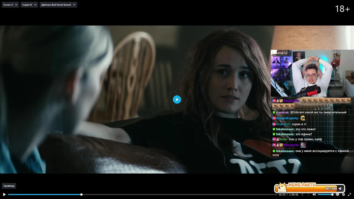Open the Сезон 3 season dropdown

[x=10, y=5]
